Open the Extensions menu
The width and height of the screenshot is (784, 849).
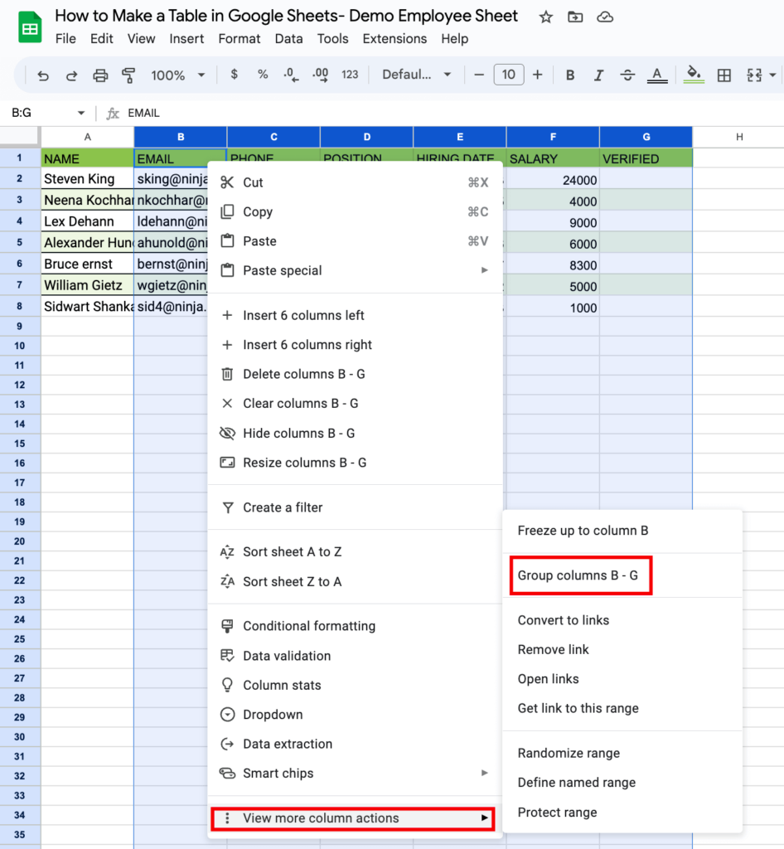[394, 39]
